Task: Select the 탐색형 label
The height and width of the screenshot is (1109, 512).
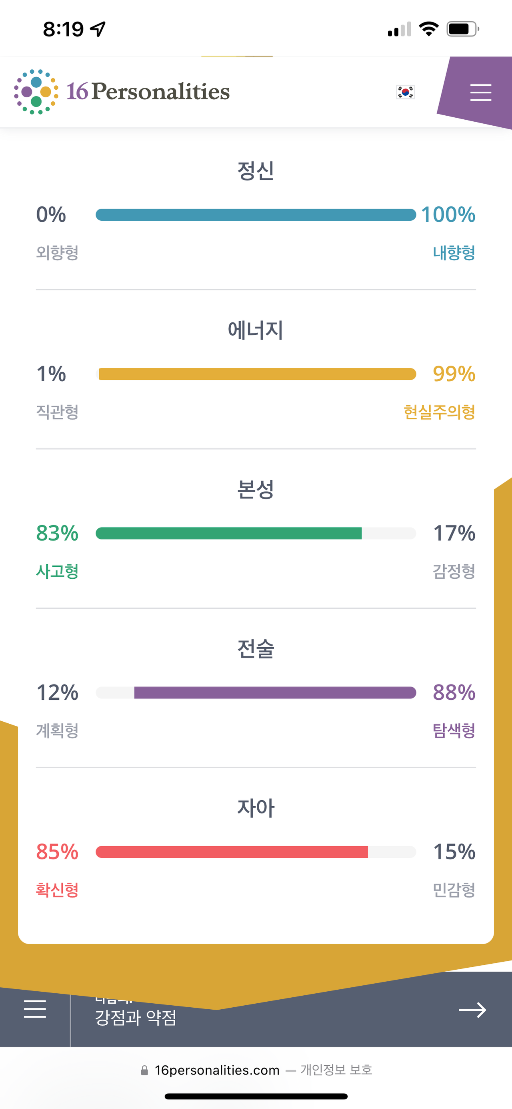Action: (x=454, y=730)
